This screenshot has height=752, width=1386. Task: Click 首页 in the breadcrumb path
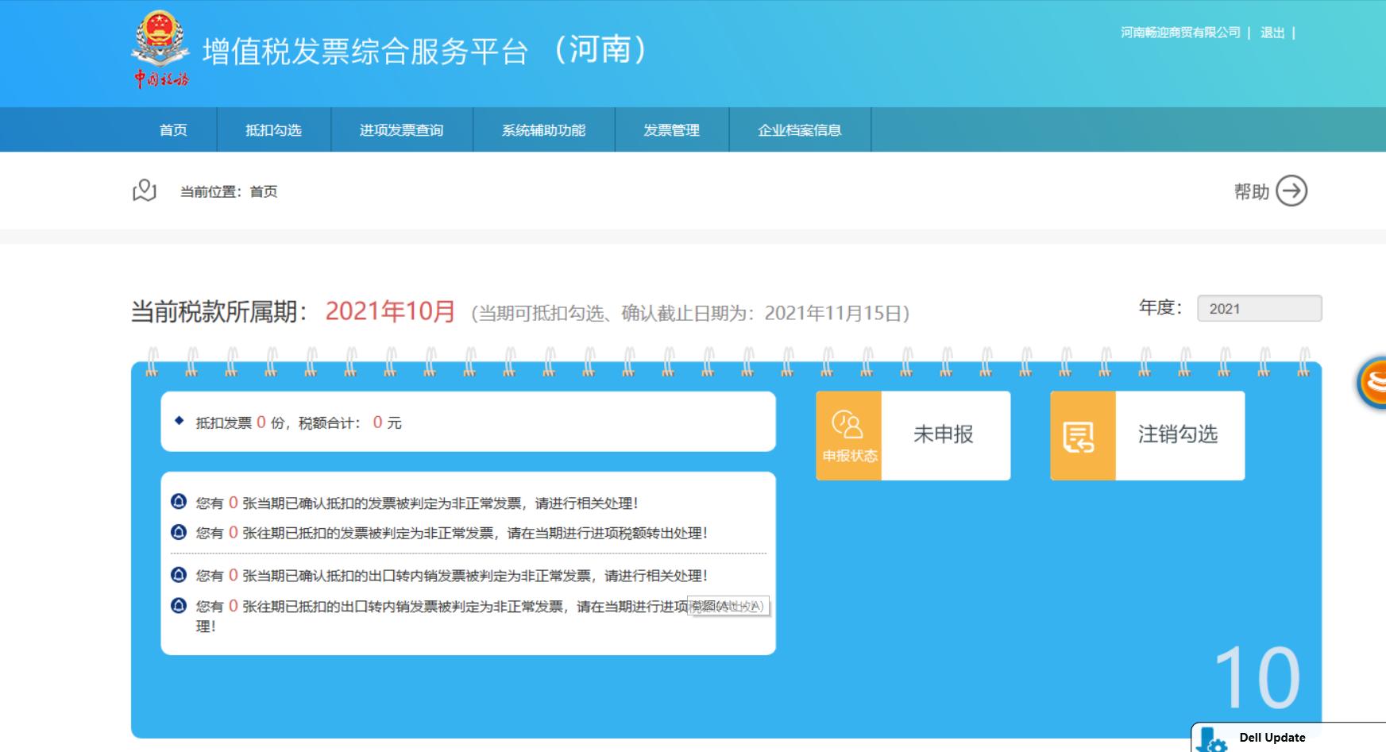(264, 191)
